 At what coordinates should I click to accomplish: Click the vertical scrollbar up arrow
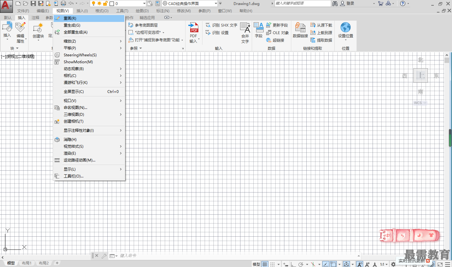[447, 55]
